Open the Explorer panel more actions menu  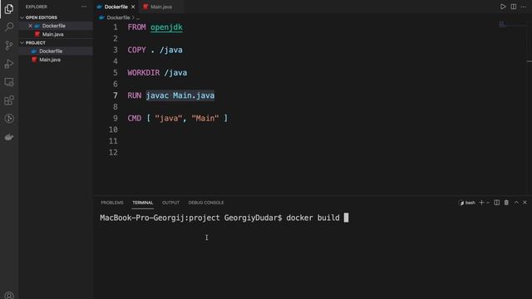[84, 7]
